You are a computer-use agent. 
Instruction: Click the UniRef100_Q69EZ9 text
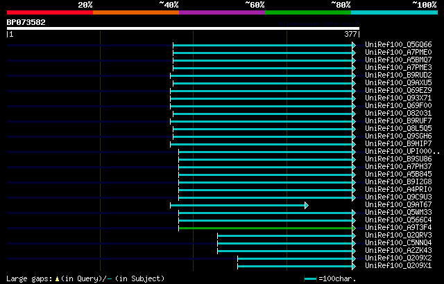(398, 91)
